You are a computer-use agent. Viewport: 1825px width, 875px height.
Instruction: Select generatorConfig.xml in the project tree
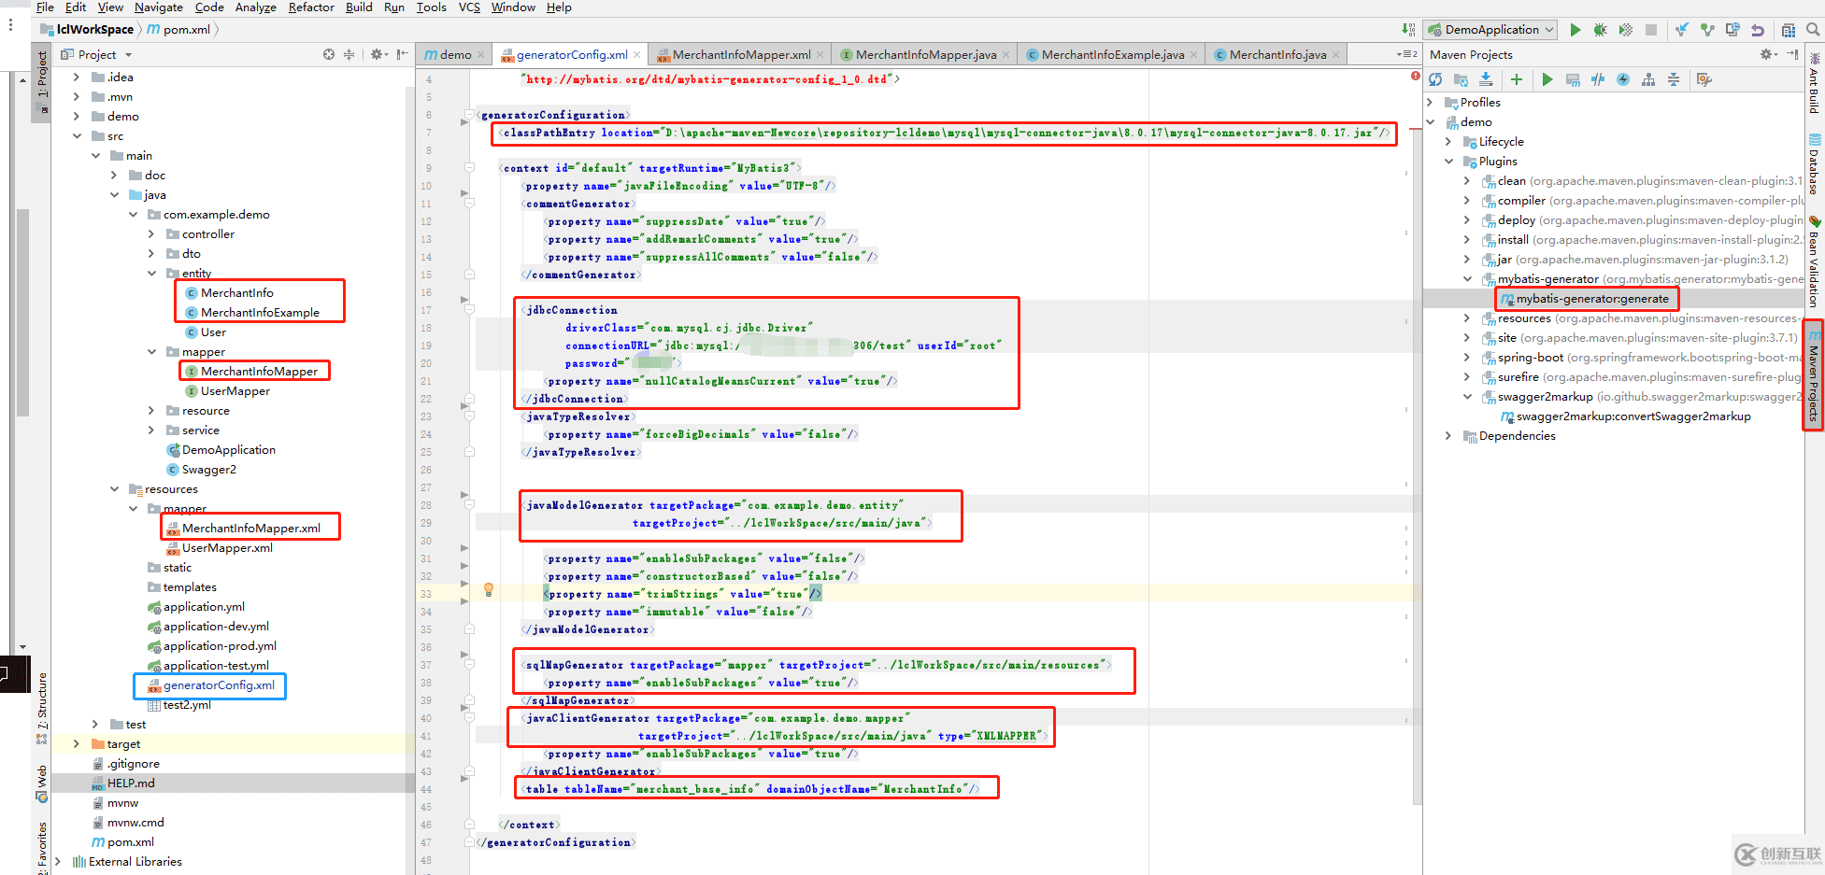(219, 685)
